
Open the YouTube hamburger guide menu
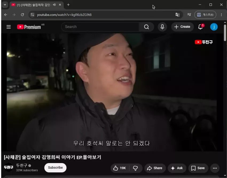(9, 27)
